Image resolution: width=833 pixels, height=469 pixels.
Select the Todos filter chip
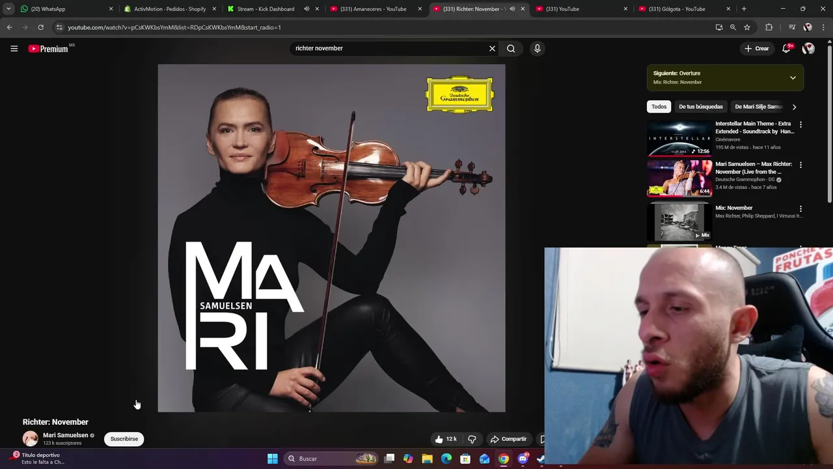pos(659,107)
